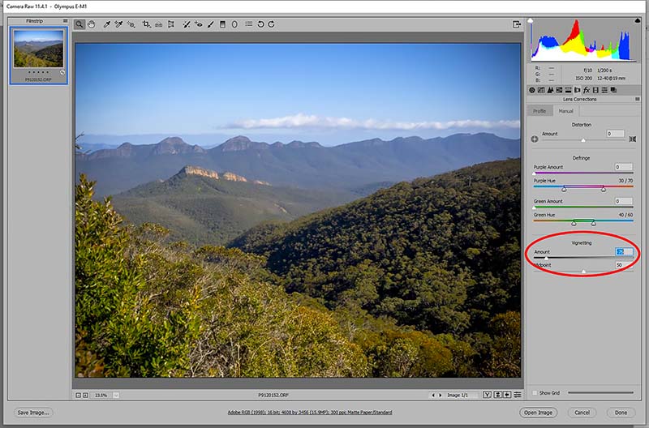Click the Purple Amount value field
The width and height of the screenshot is (649, 428).
pyautogui.click(x=624, y=167)
